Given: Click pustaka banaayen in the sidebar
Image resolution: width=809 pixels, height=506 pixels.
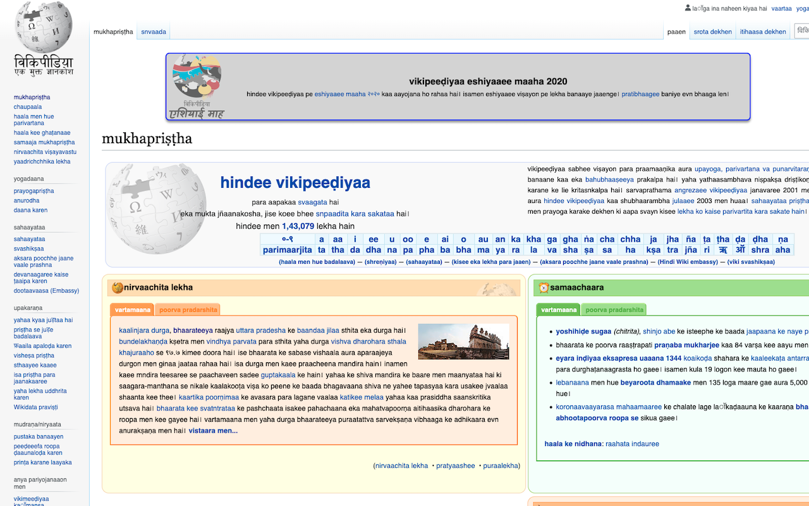Looking at the screenshot, I should pos(39,436).
